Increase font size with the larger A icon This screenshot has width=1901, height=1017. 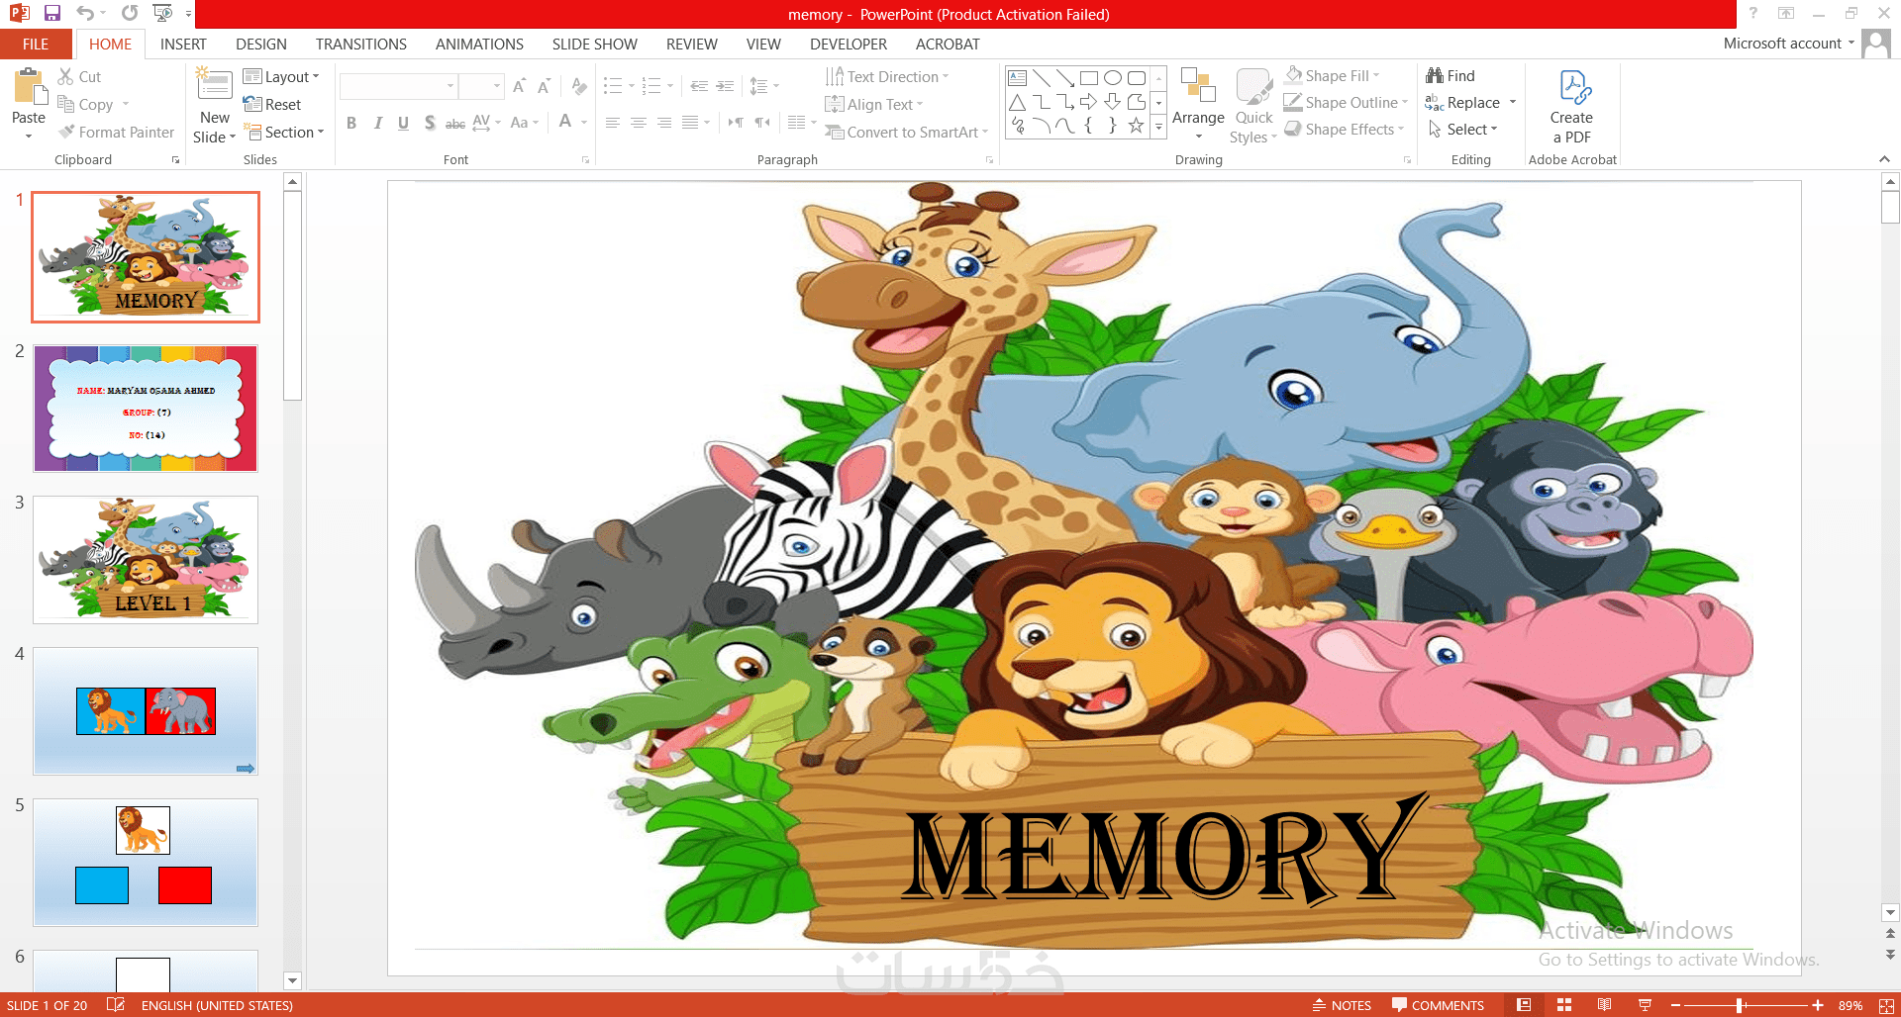point(519,87)
